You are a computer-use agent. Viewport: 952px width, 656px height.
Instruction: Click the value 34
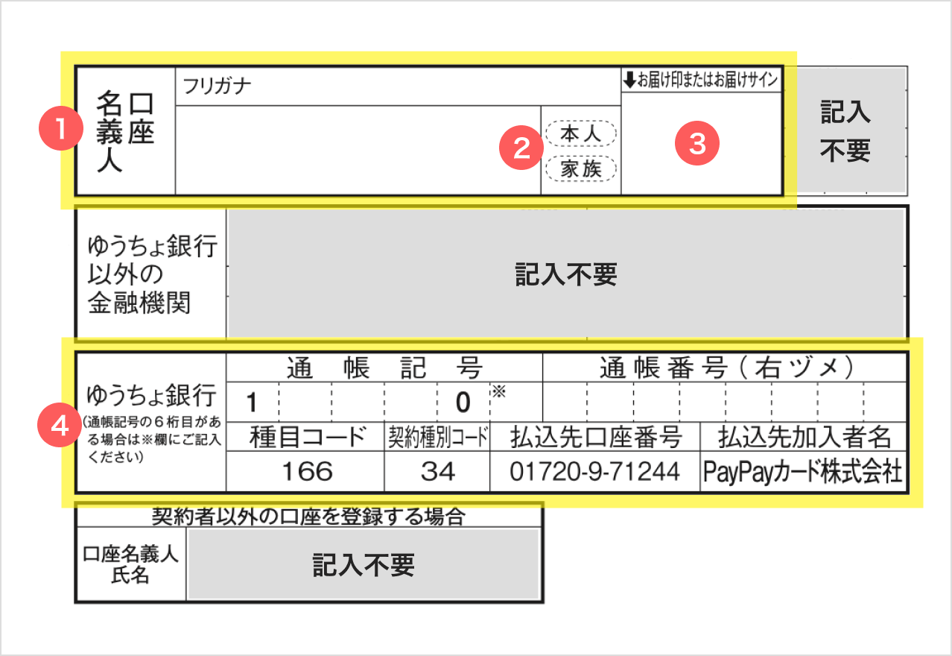tap(437, 471)
